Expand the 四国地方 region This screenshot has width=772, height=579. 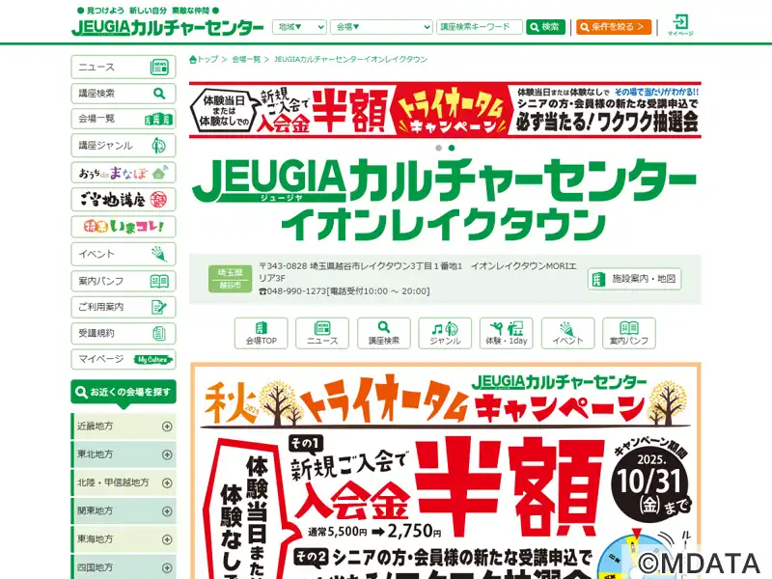click(x=124, y=567)
